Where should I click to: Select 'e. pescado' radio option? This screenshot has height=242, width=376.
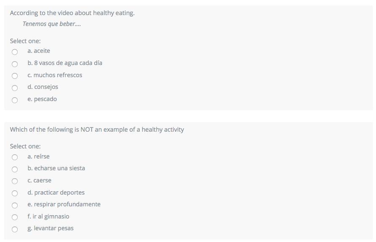[15, 100]
